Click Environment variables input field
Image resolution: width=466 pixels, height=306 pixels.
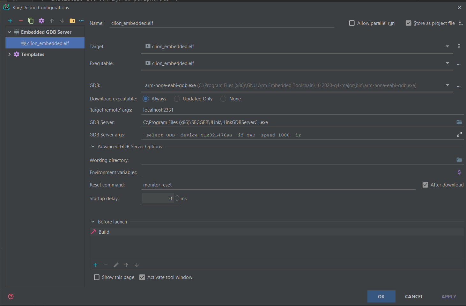298,172
